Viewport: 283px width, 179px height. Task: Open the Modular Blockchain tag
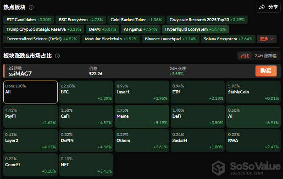(x=111, y=39)
